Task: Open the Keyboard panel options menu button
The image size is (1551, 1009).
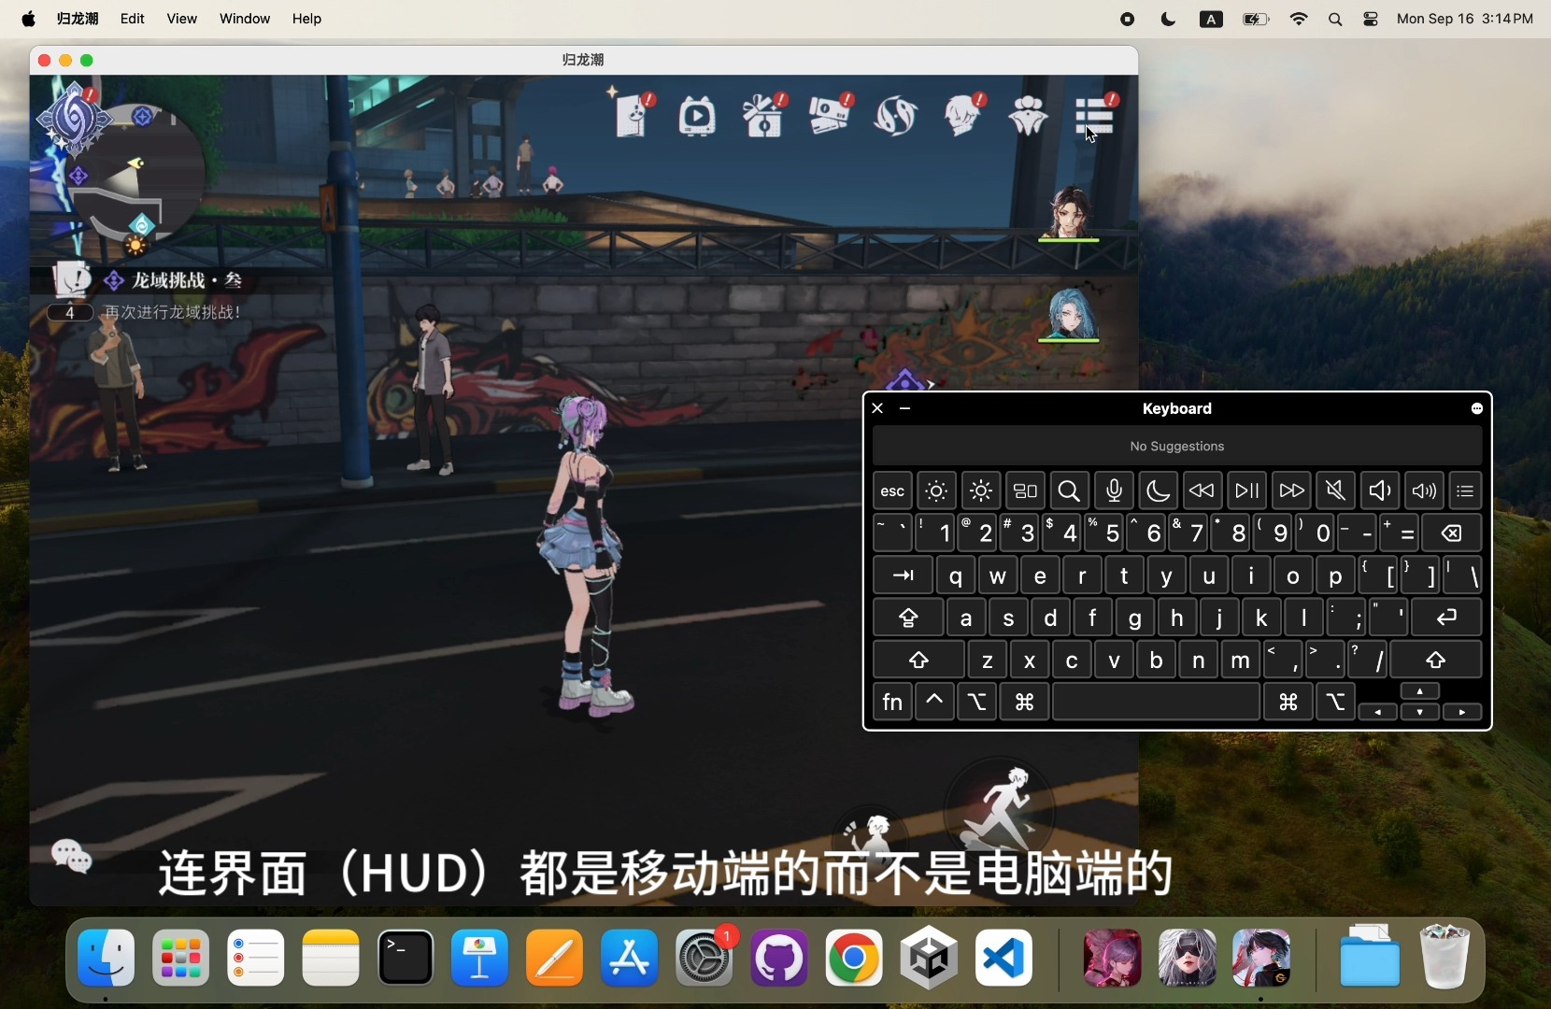Action: 1477,409
